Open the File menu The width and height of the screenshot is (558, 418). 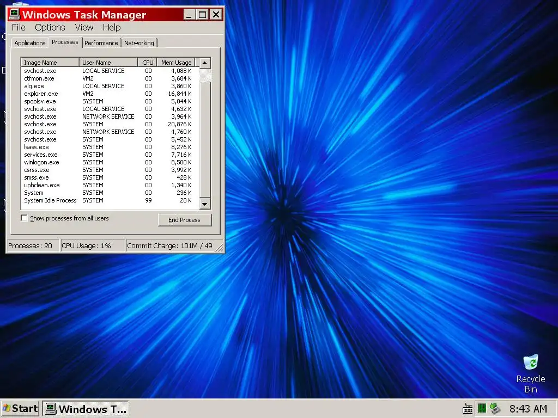point(19,27)
